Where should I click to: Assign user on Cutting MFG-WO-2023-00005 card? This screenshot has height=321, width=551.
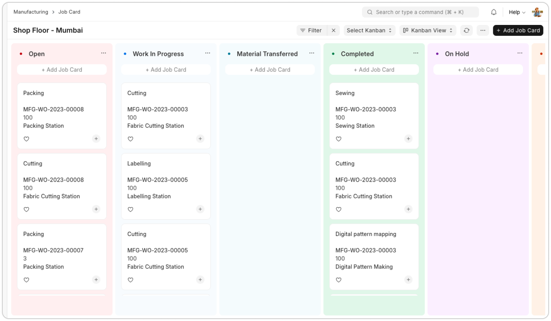[200, 280]
